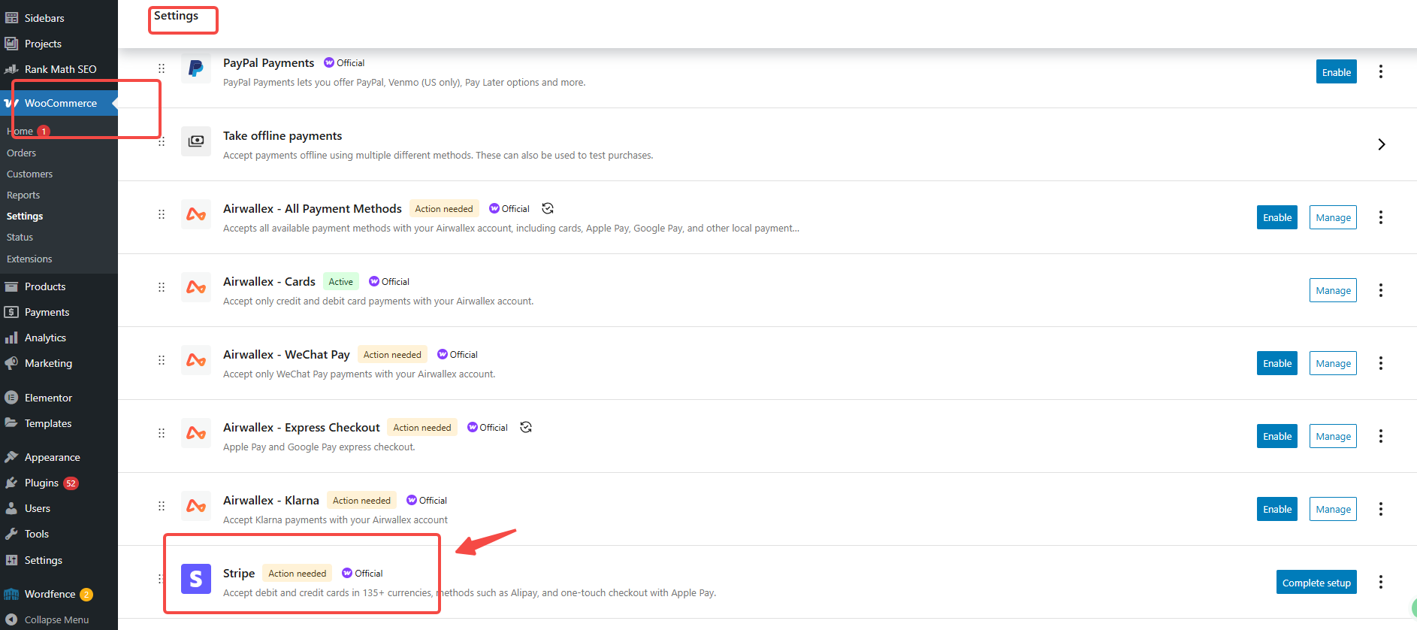
Task: Go to Plugins in the sidebar
Action: coord(41,483)
